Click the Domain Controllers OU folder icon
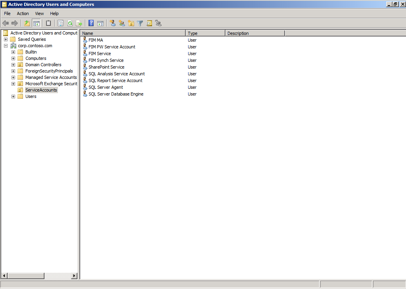Image resolution: width=406 pixels, height=289 pixels. click(20, 65)
